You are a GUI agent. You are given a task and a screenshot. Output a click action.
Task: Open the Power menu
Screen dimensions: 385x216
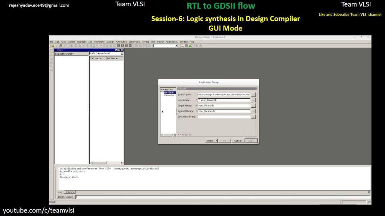click(160, 42)
